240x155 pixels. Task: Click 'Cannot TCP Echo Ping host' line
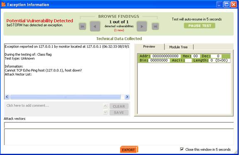pos(43,70)
